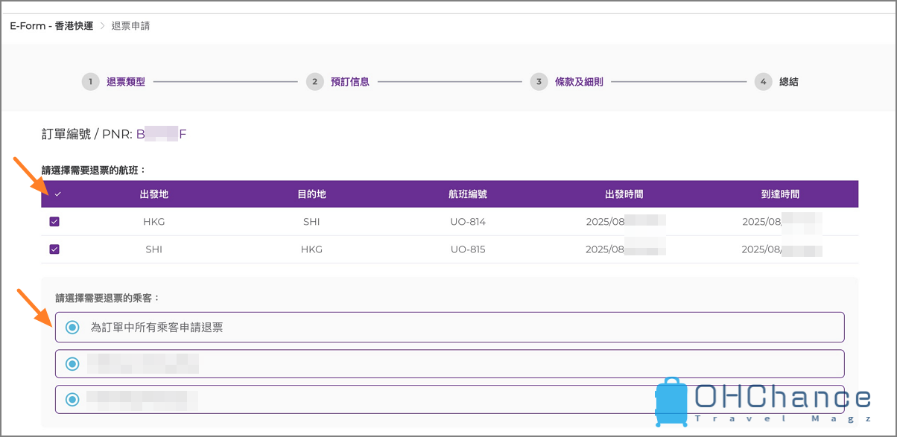Toggle the select-all checkmark in table header
Screen dimensions: 897x437
[x=57, y=194]
